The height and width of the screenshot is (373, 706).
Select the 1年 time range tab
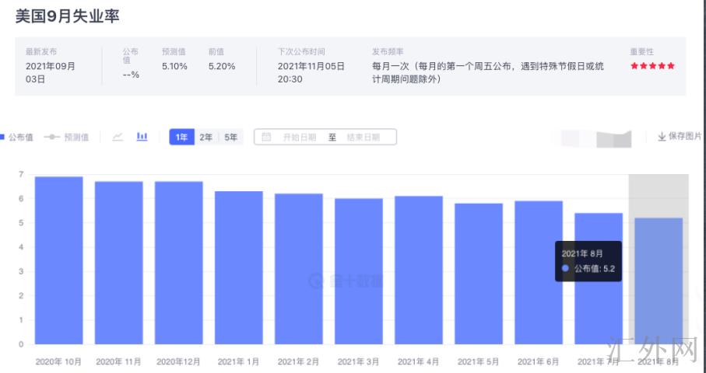[181, 137]
